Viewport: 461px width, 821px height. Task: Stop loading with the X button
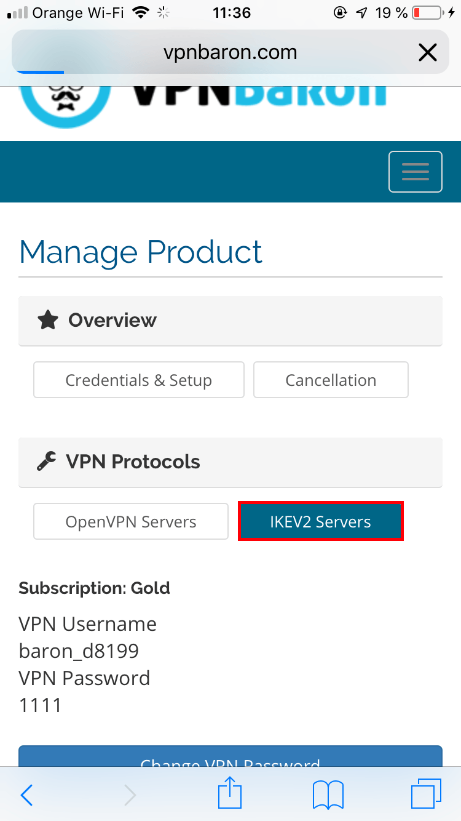427,53
